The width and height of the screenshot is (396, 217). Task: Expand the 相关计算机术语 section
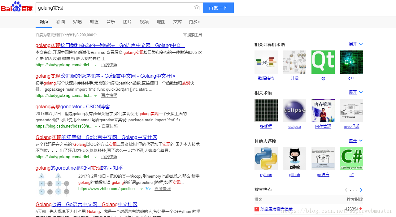355,44
